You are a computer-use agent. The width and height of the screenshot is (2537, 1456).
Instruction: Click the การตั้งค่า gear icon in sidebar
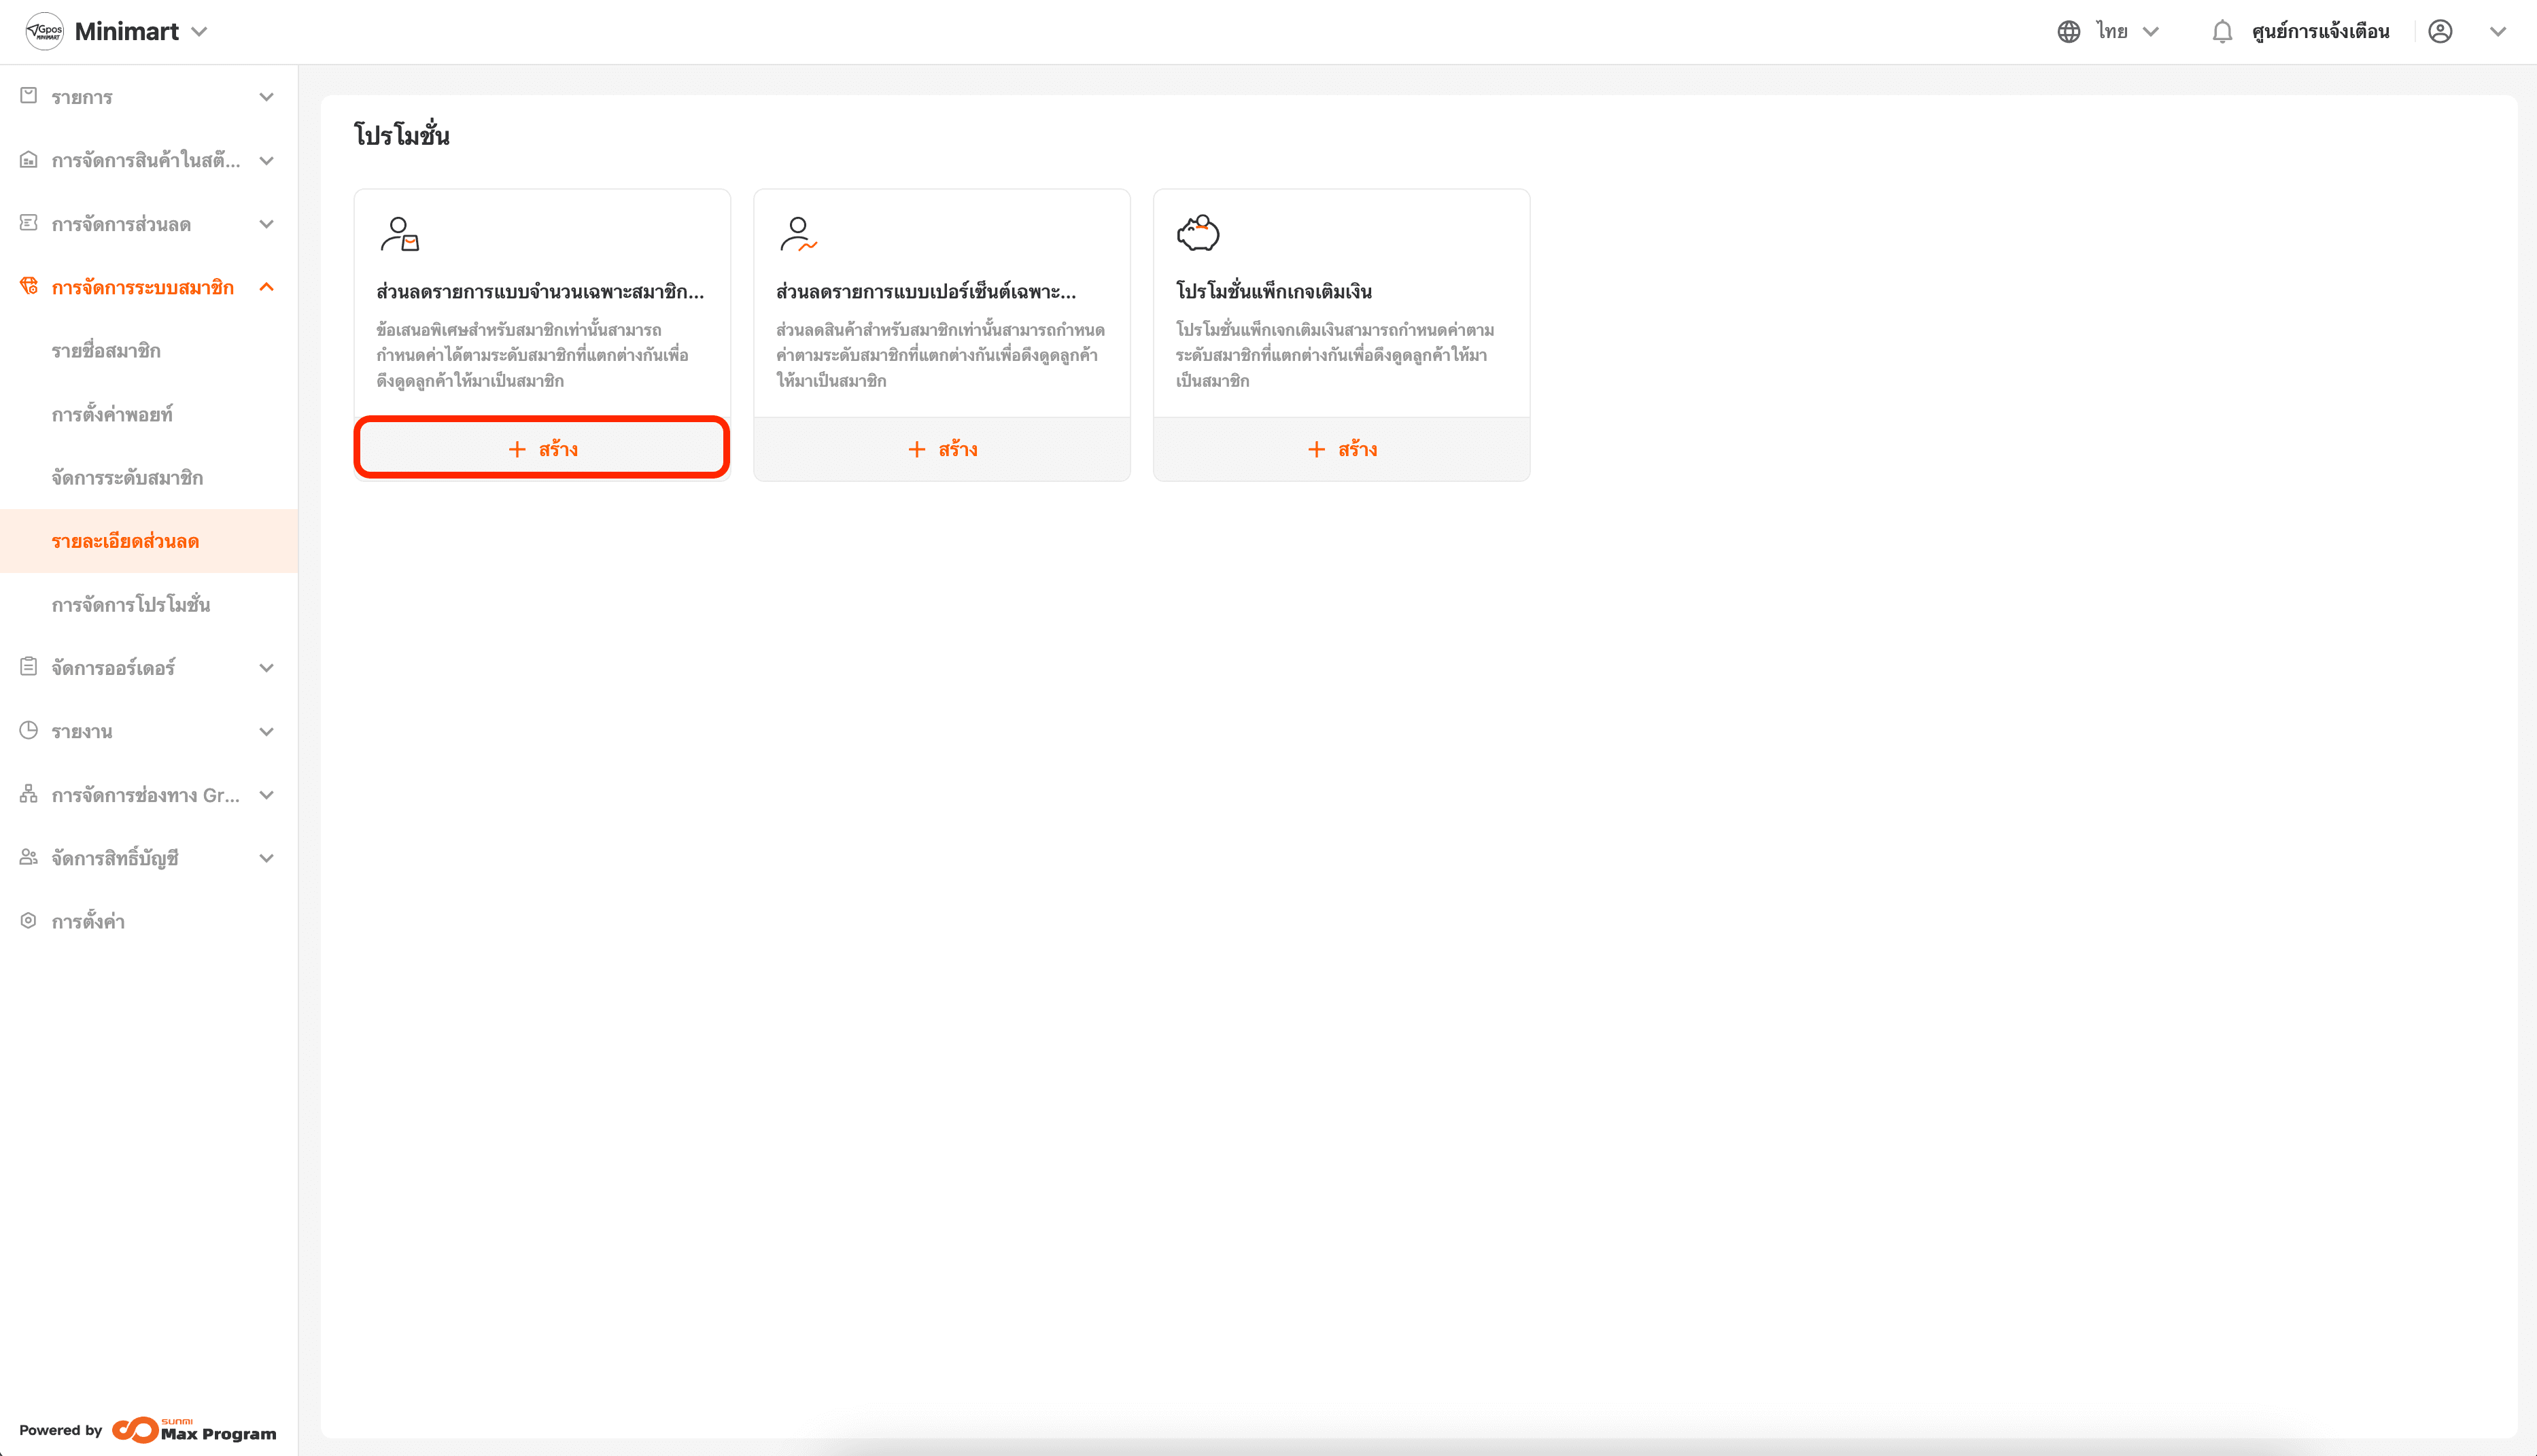click(x=29, y=921)
